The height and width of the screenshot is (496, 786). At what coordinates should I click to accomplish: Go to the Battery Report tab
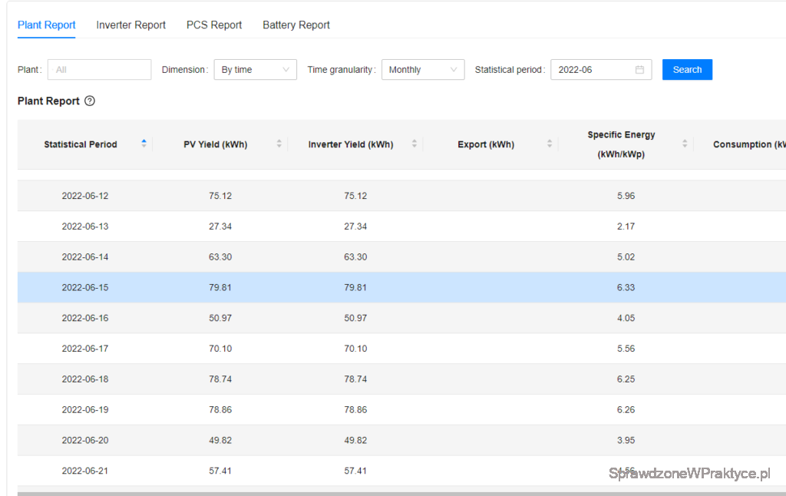[x=296, y=25]
